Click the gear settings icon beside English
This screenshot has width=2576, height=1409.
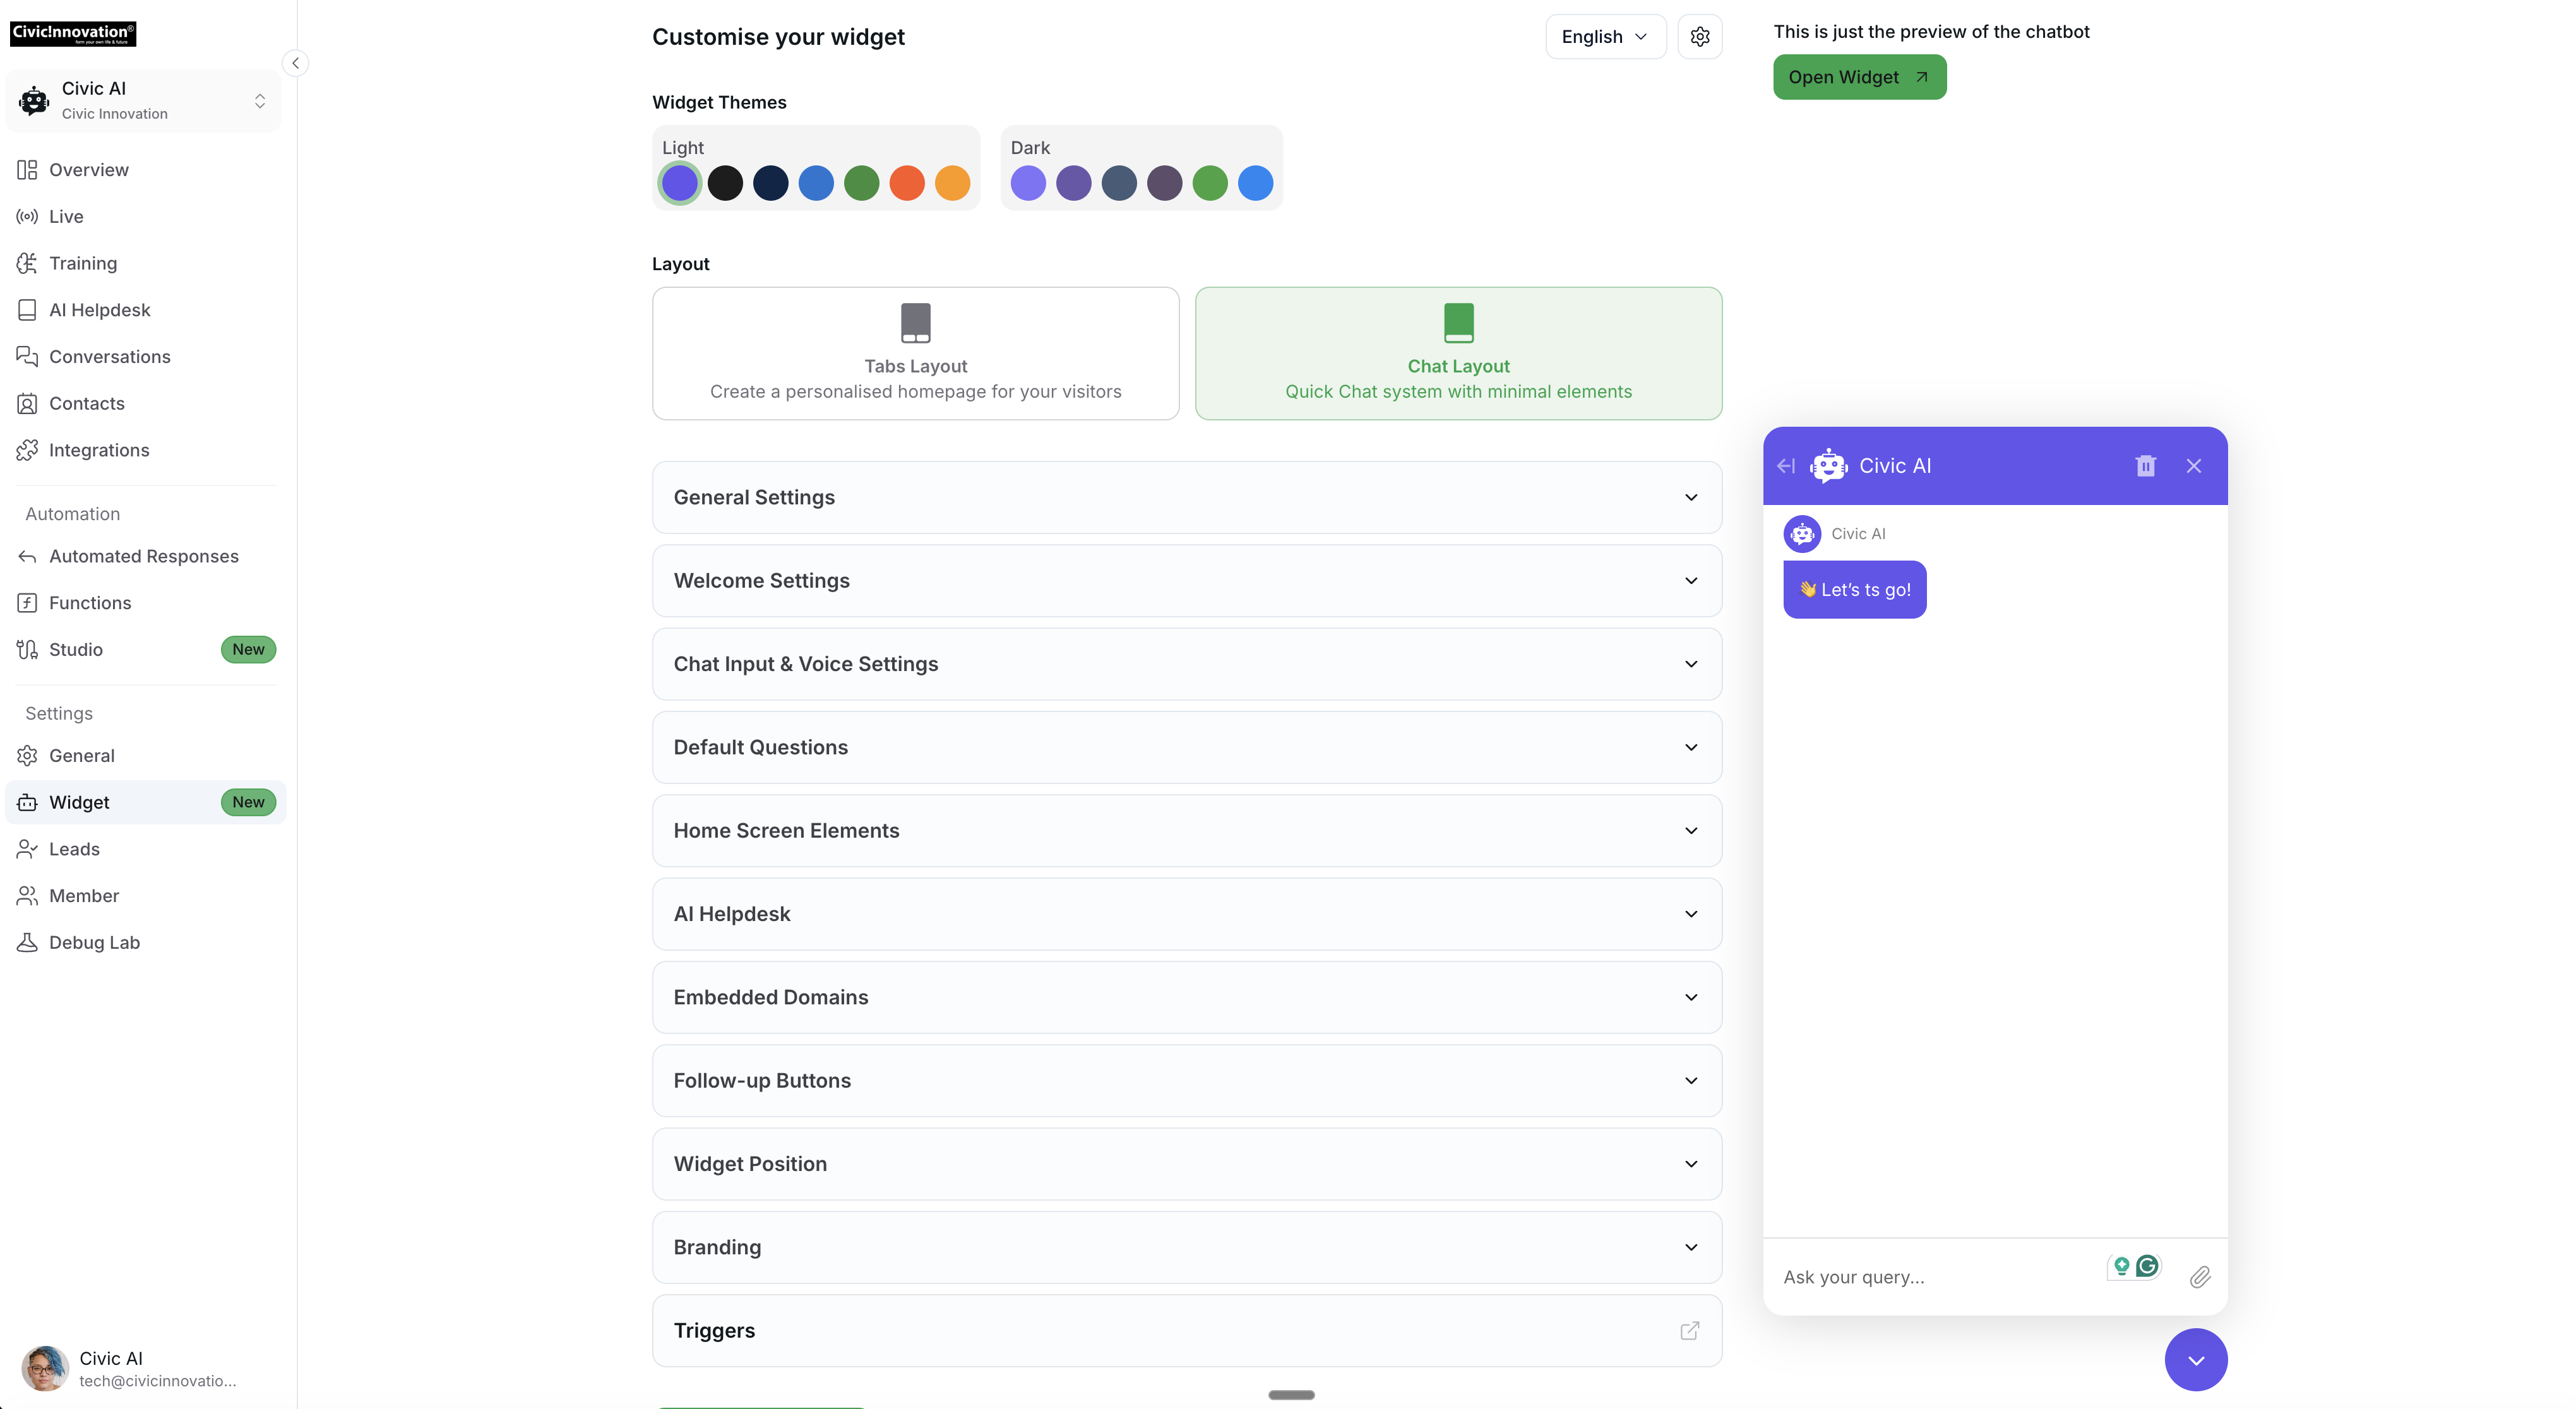[1699, 37]
